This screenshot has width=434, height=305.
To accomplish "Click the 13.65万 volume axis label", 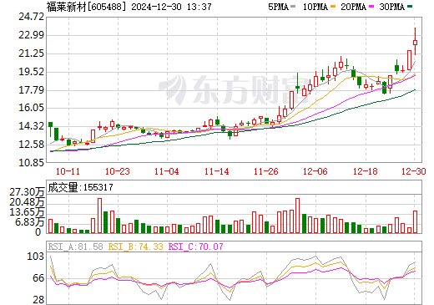I will (27, 212).
